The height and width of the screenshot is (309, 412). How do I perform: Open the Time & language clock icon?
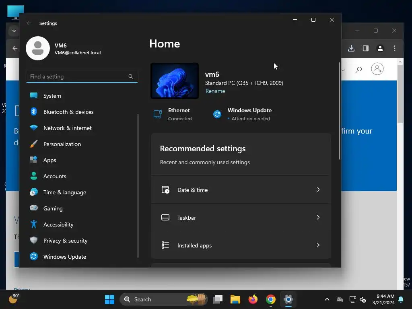34,192
